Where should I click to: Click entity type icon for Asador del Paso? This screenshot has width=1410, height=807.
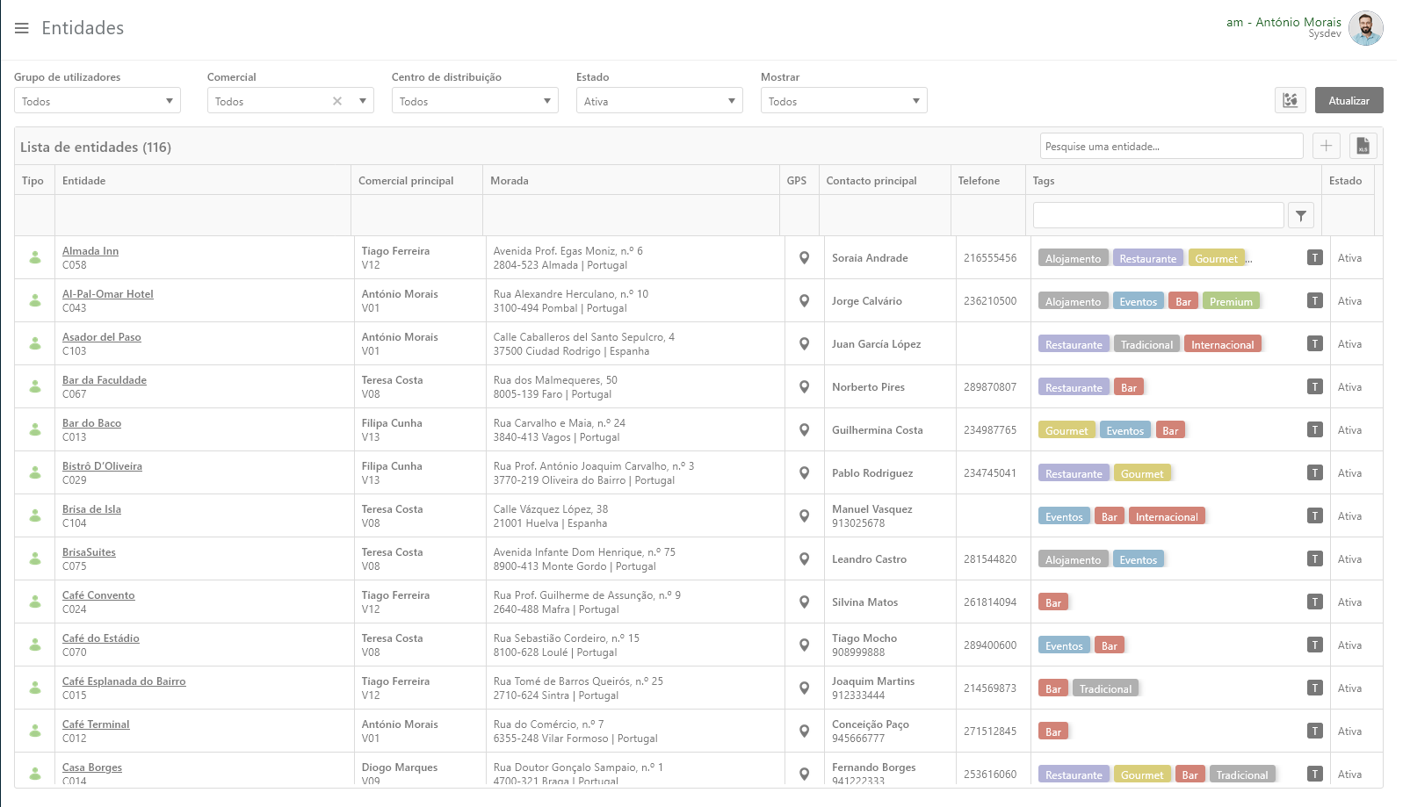point(35,344)
